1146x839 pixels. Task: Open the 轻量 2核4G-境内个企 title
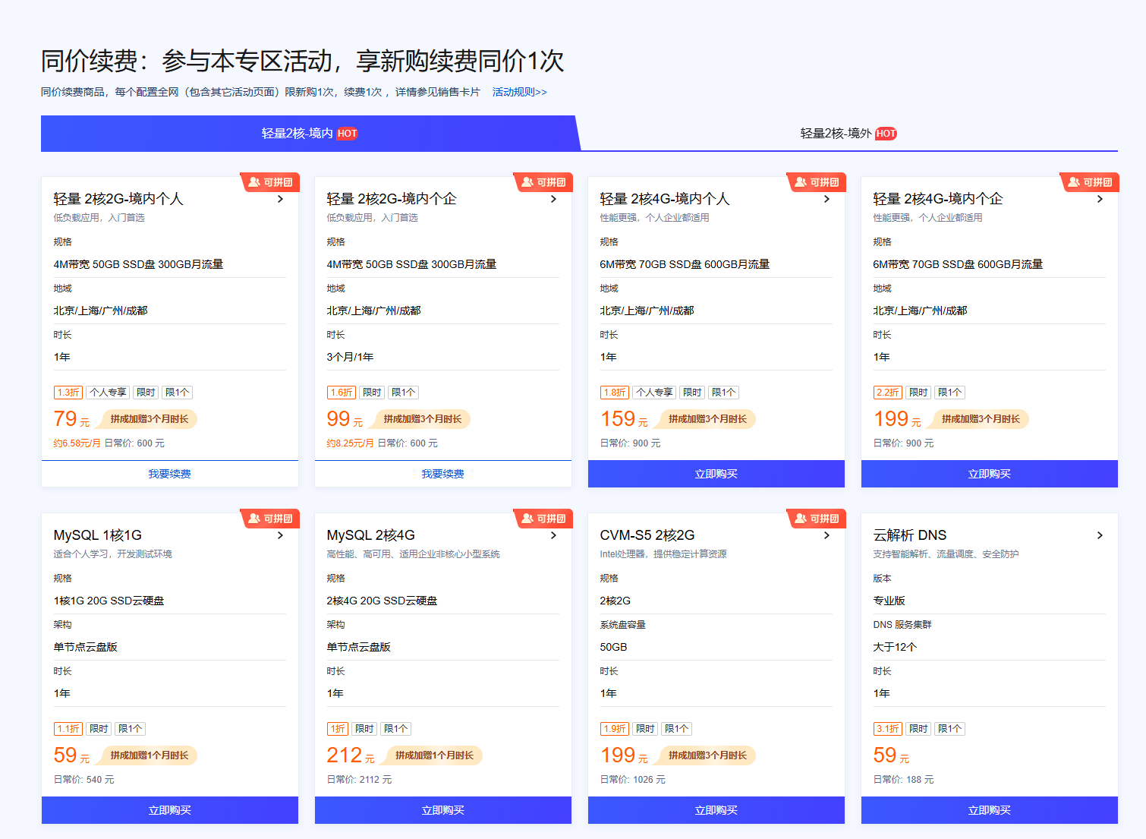(938, 199)
